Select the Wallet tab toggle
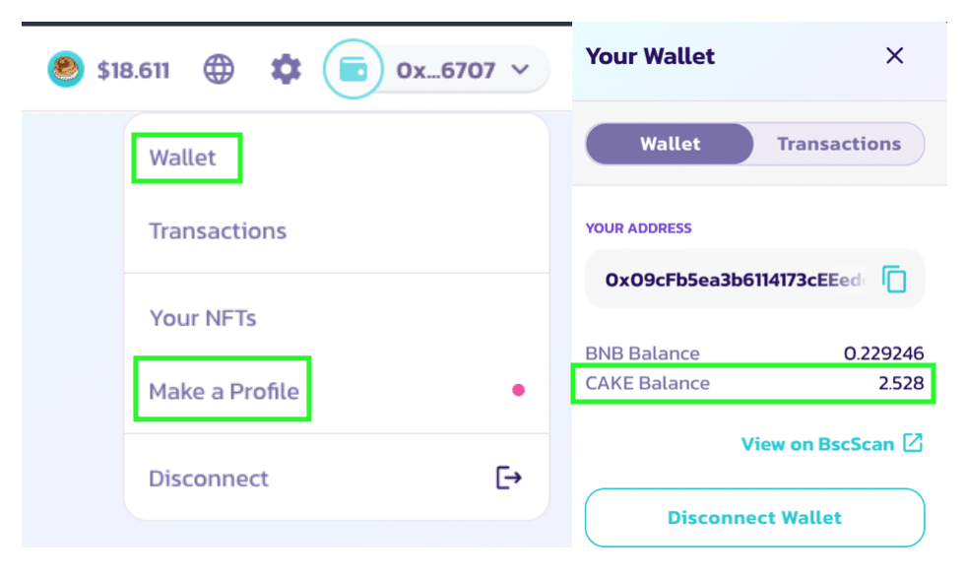The height and width of the screenshot is (577, 965). pos(670,144)
